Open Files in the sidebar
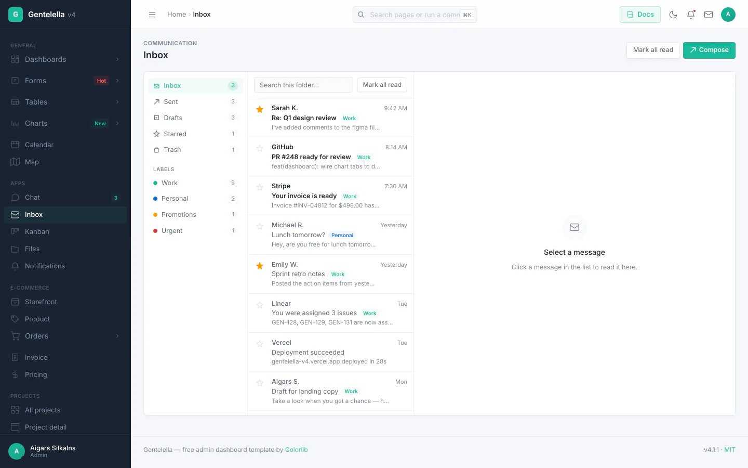The height and width of the screenshot is (468, 748). pos(65,249)
